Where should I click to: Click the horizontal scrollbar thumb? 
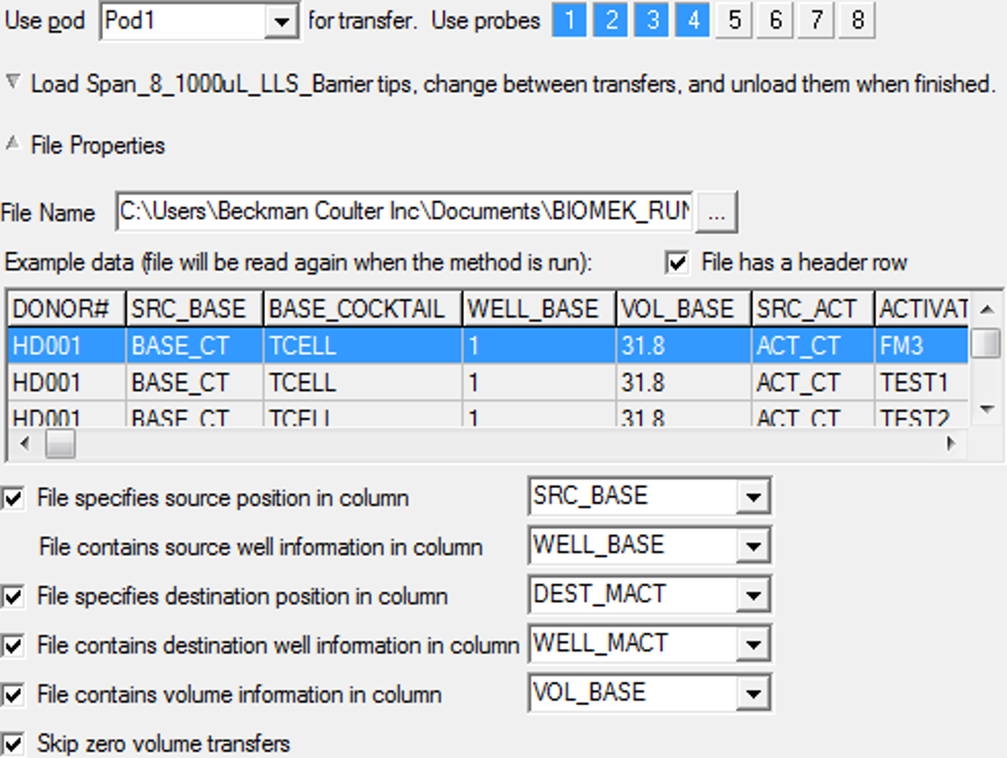point(59,444)
